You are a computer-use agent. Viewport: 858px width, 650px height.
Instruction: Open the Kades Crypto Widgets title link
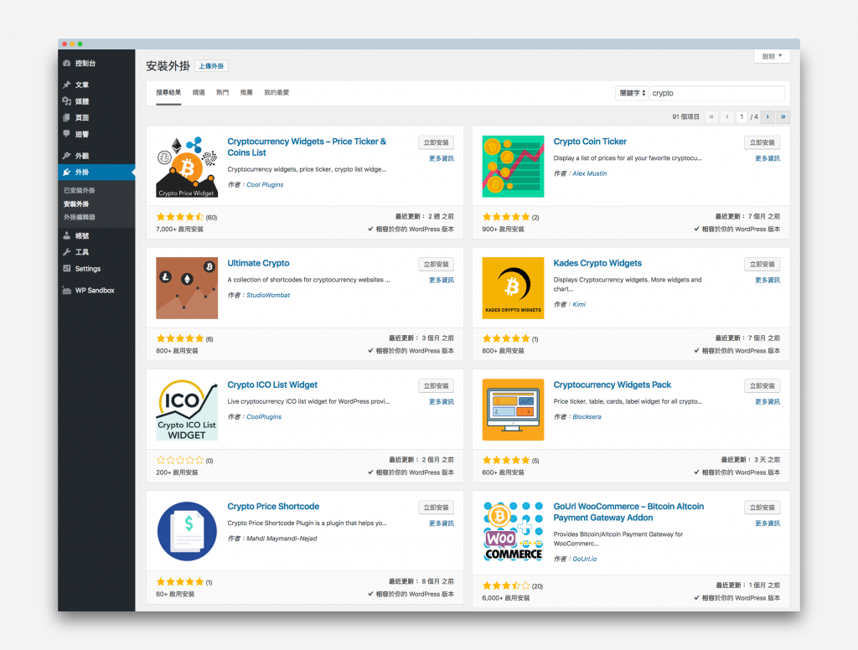[x=597, y=263]
